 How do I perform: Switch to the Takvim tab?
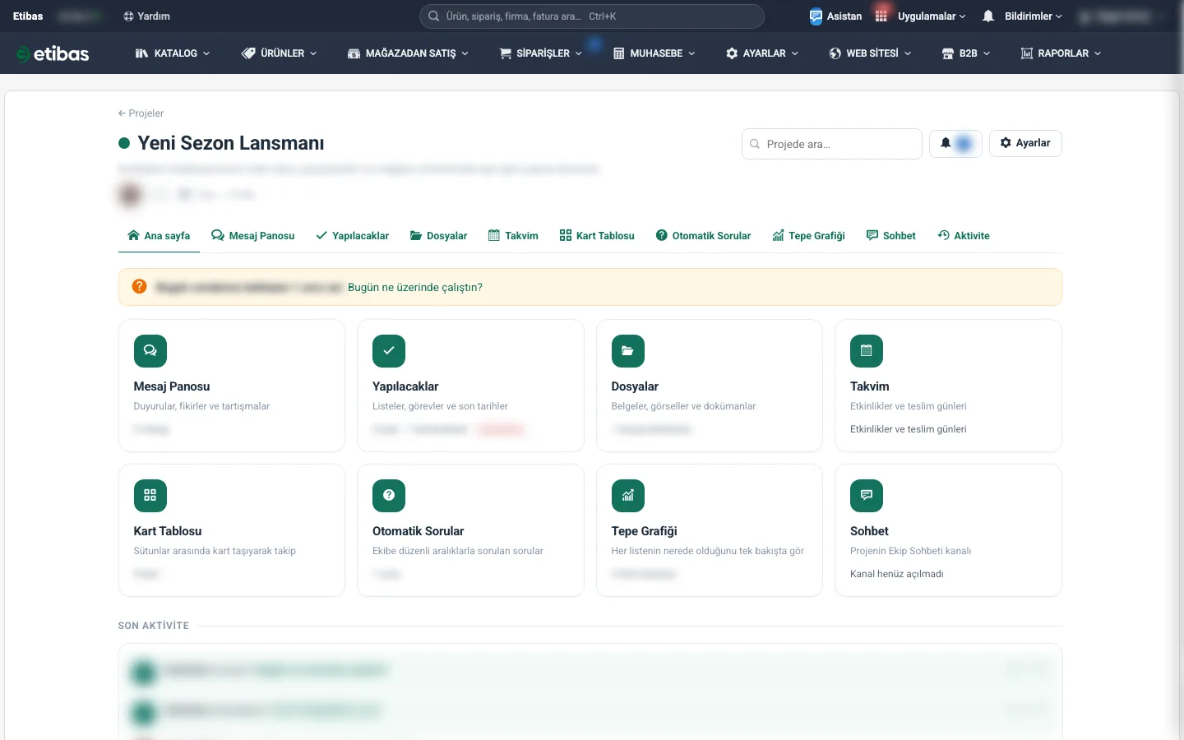[x=513, y=236]
